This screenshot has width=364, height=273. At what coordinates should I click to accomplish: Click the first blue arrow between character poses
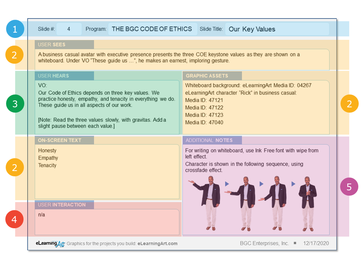pyautogui.click(x=227, y=184)
